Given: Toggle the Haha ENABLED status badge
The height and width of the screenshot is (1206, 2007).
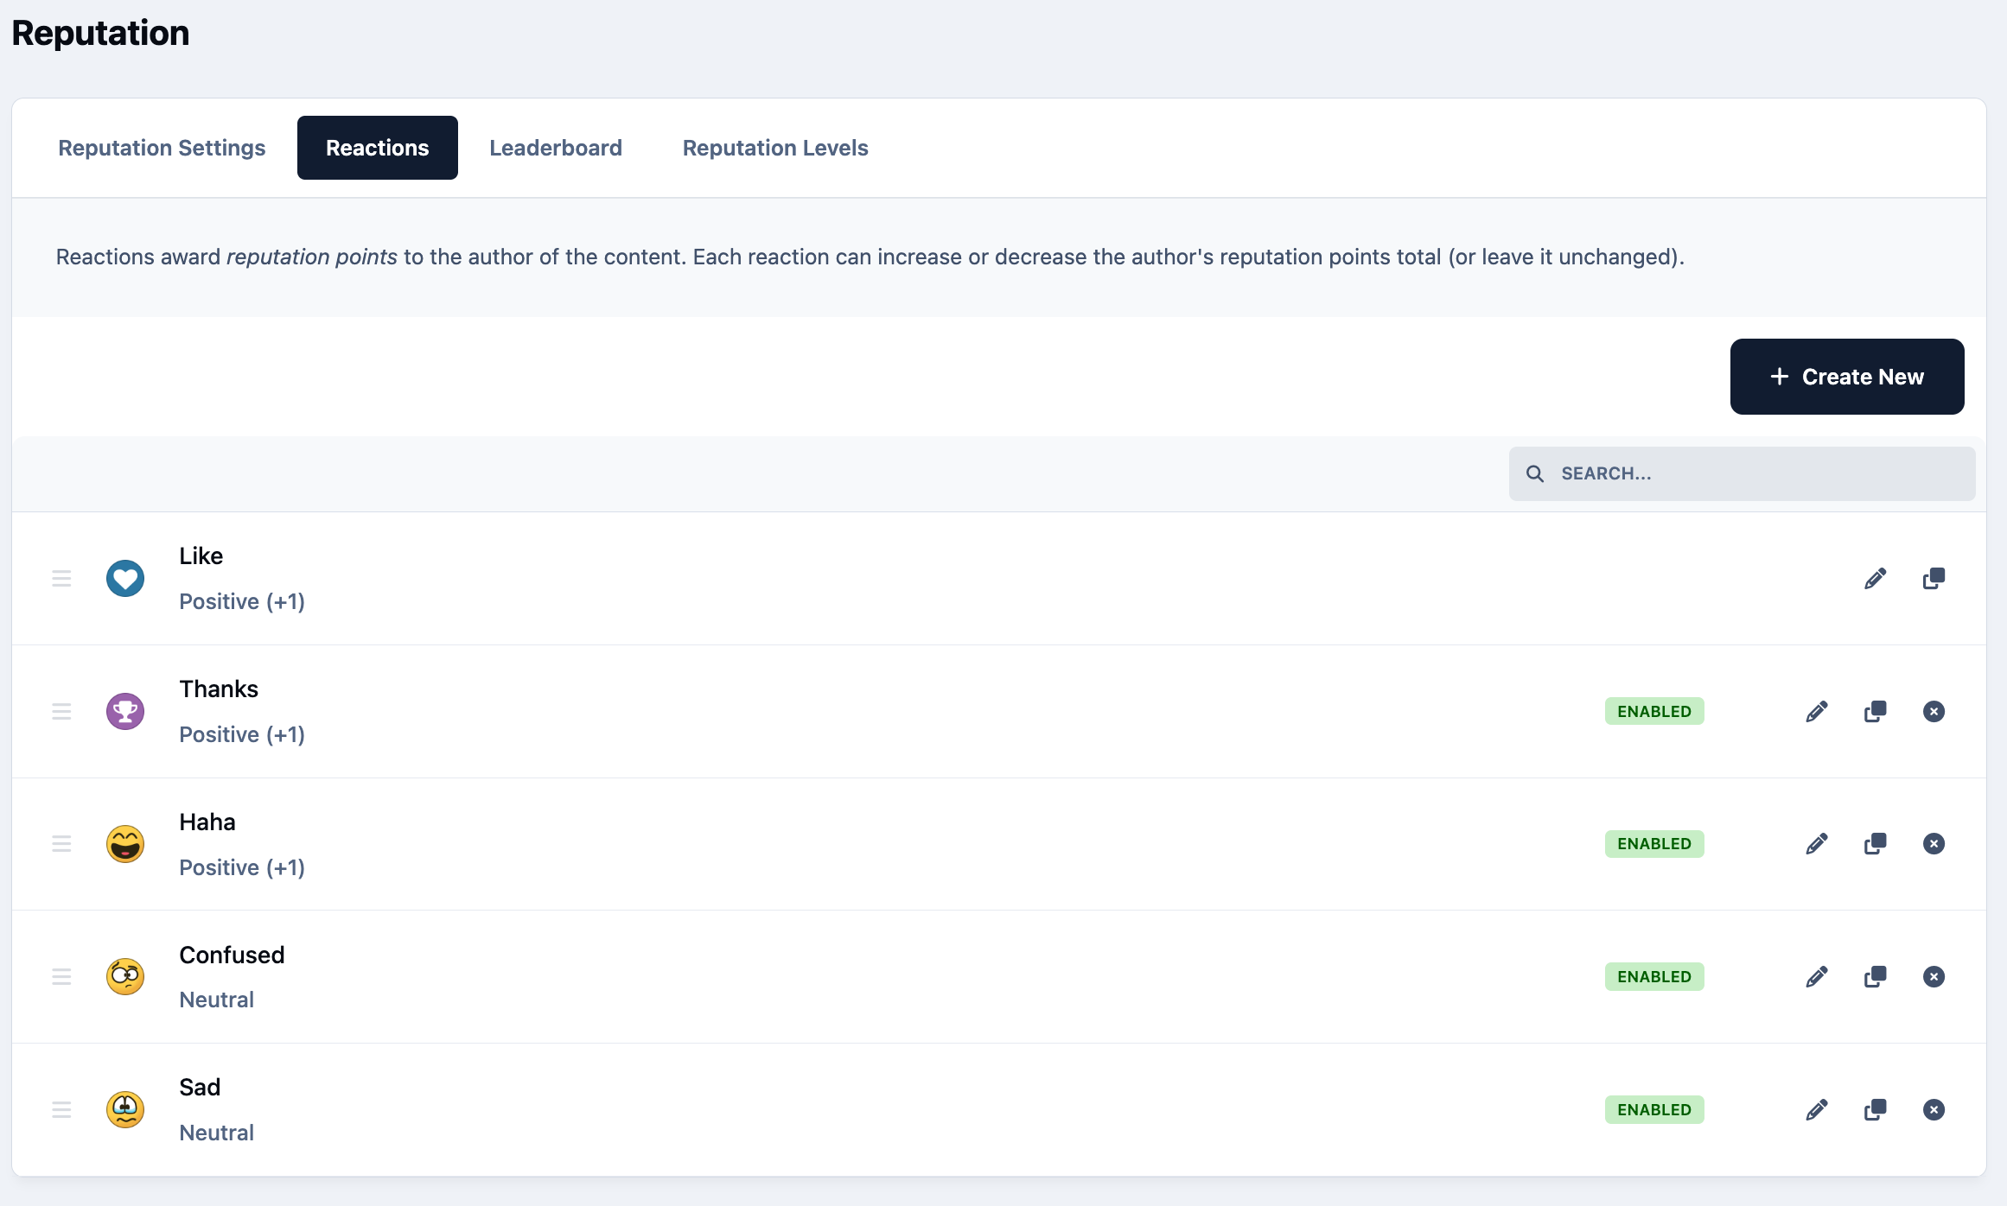Looking at the screenshot, I should tap(1654, 844).
